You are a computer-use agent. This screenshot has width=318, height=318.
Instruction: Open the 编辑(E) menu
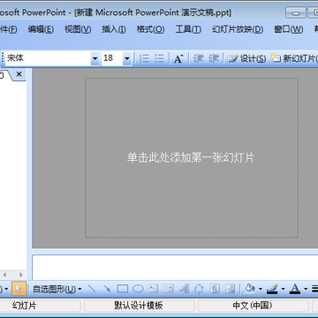click(x=41, y=29)
